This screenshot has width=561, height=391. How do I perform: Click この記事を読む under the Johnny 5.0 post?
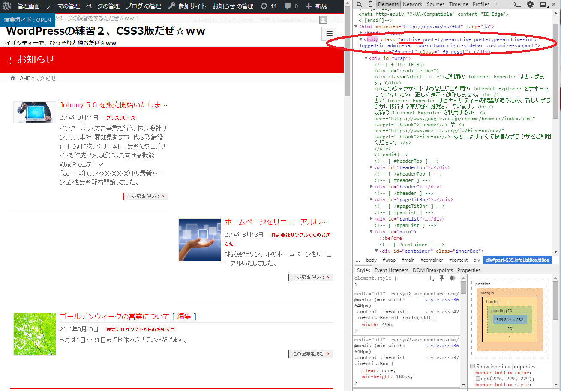[146, 196]
